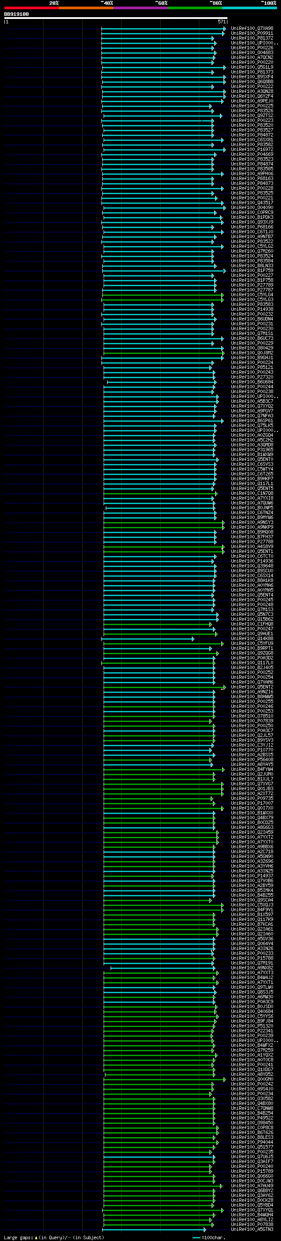Click the red segment of the identity color scale

(31, 8)
